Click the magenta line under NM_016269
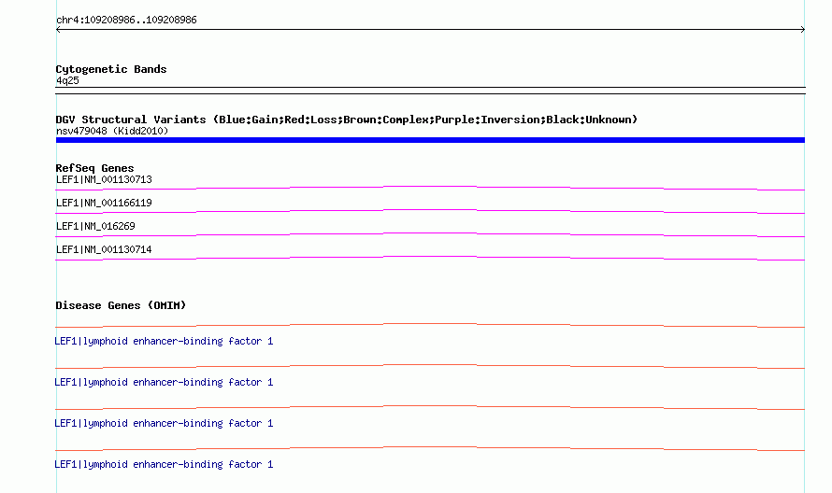Screen dimensions: 832x493 (x=430, y=234)
